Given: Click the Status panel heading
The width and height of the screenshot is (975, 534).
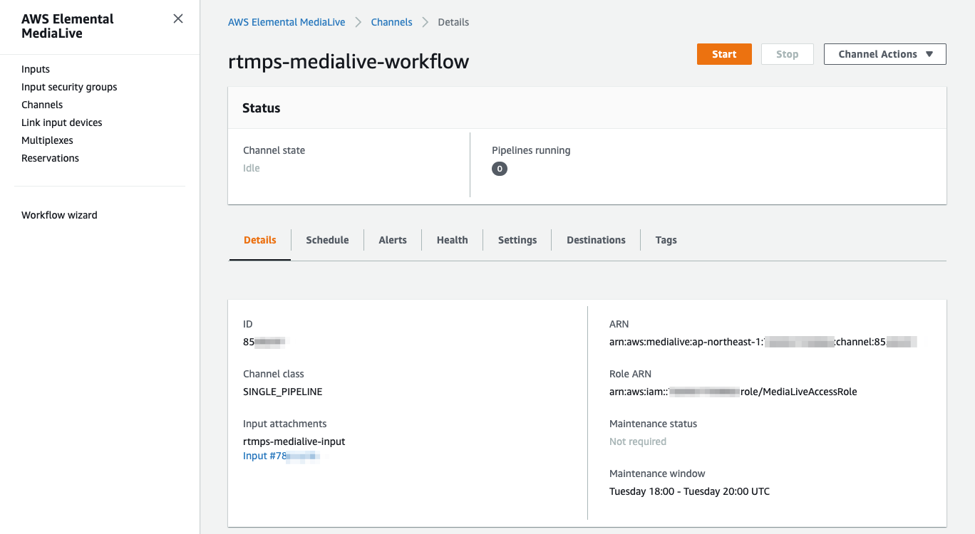Looking at the screenshot, I should (x=262, y=108).
